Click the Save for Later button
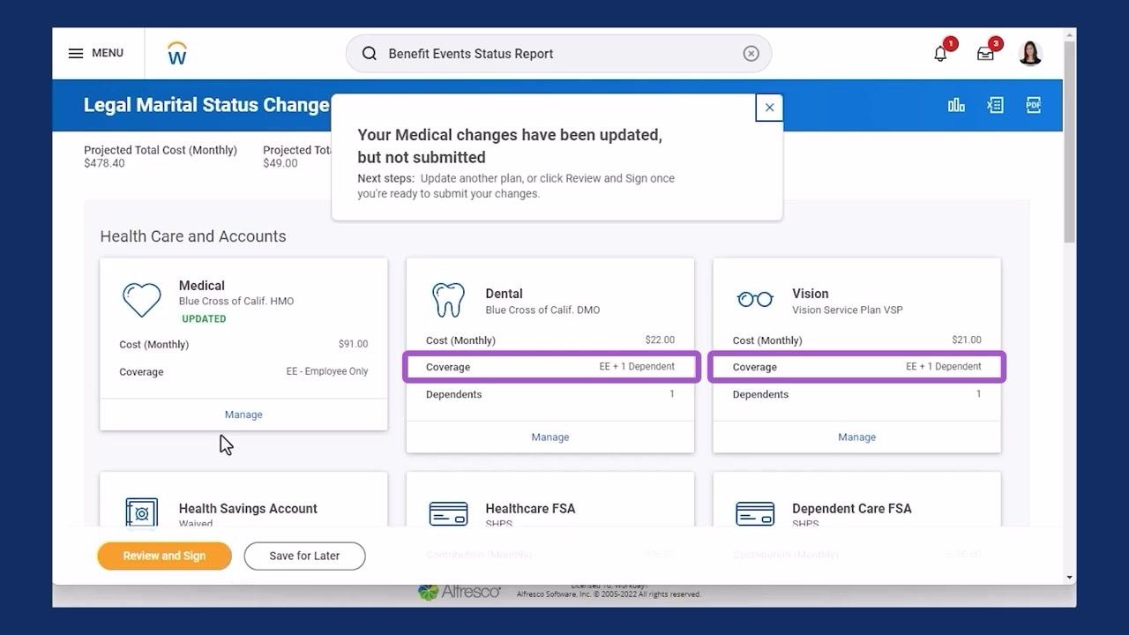 pos(304,556)
